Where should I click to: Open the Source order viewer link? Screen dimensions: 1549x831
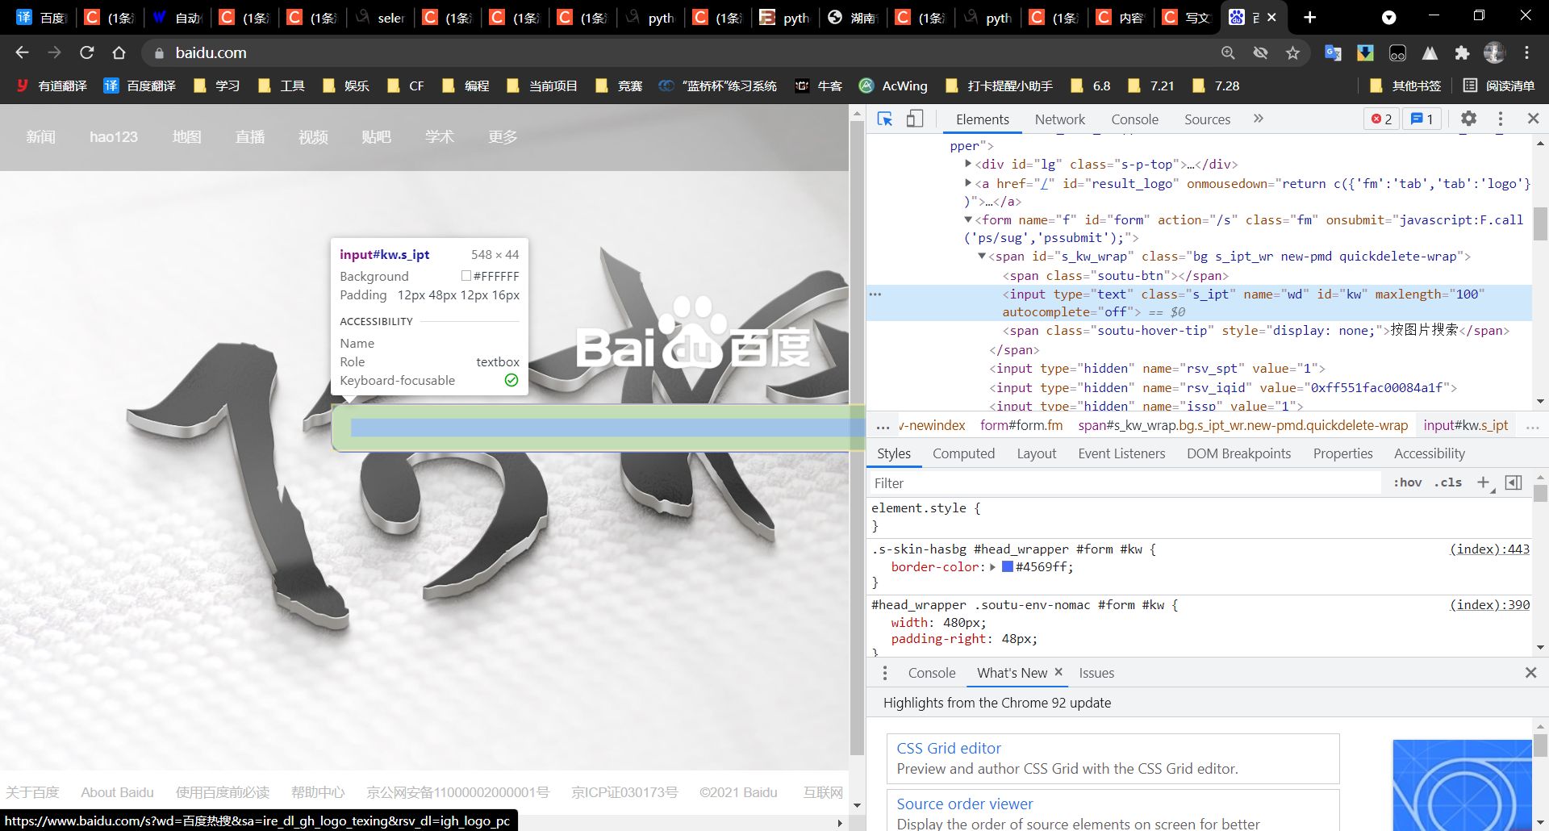964,804
